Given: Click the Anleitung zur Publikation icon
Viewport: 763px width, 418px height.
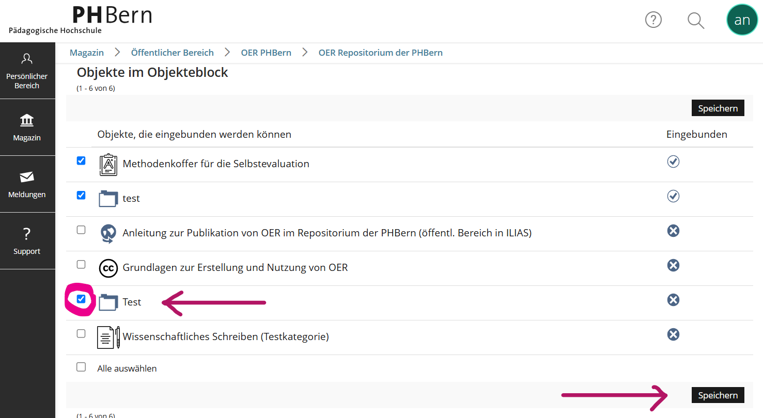Looking at the screenshot, I should point(108,233).
